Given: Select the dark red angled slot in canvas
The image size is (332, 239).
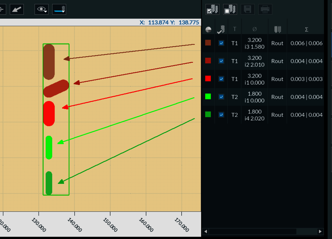Looking at the screenshot, I should click(x=56, y=89).
